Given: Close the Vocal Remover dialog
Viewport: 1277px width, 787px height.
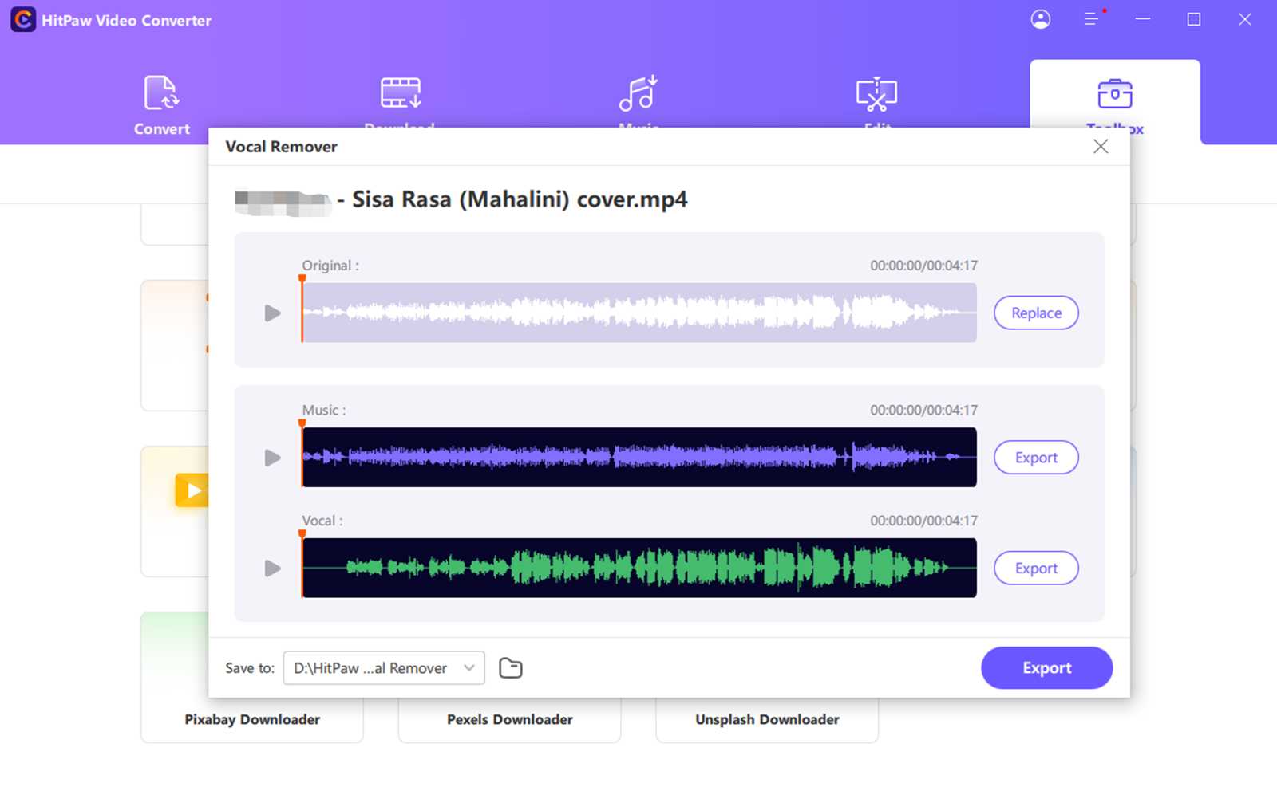Looking at the screenshot, I should coord(1101,146).
